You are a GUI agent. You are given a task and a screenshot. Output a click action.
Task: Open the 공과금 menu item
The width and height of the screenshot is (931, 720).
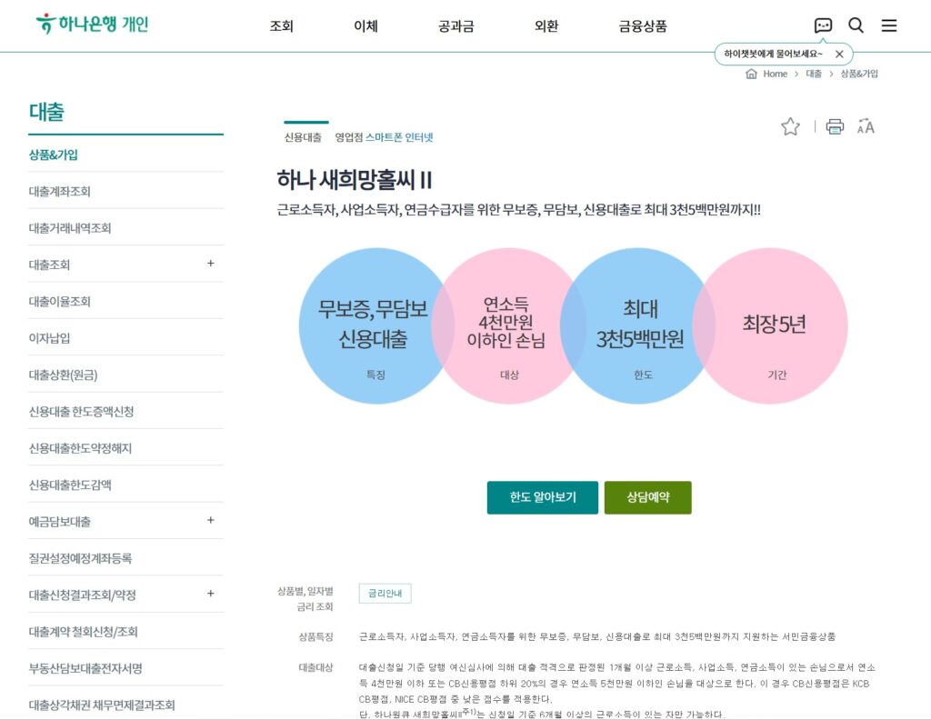455,26
